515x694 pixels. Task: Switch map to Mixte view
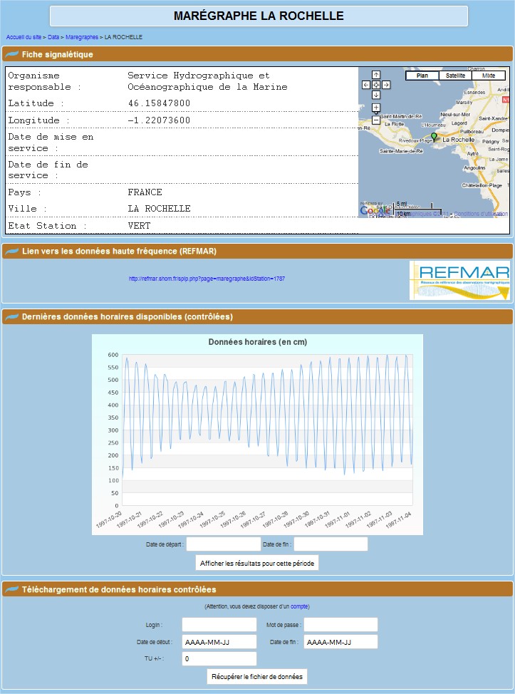(489, 76)
